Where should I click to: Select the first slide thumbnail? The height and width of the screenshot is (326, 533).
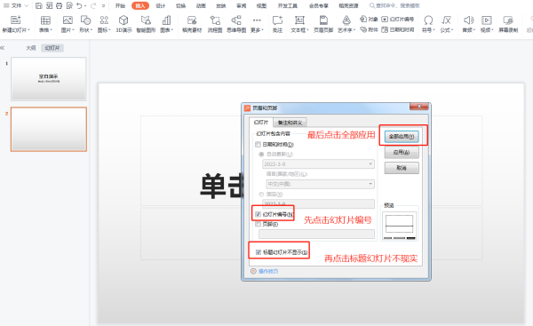click(x=49, y=79)
